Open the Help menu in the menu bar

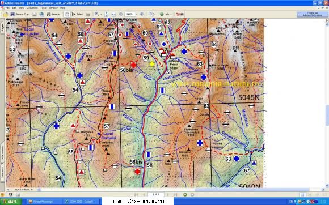pyautogui.click(x=63, y=8)
